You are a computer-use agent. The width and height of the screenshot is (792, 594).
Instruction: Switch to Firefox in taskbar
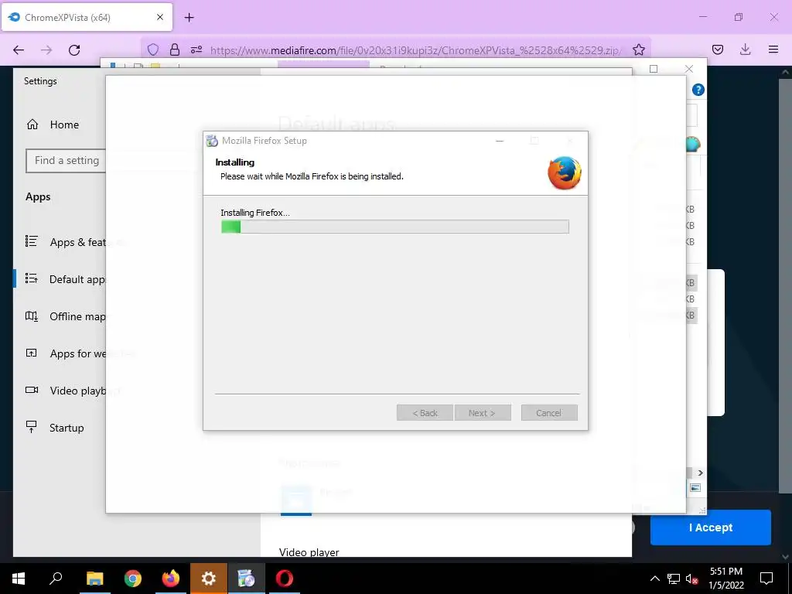click(x=171, y=579)
